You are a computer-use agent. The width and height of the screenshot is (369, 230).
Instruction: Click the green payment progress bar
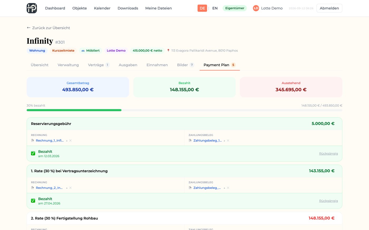click(74, 110)
